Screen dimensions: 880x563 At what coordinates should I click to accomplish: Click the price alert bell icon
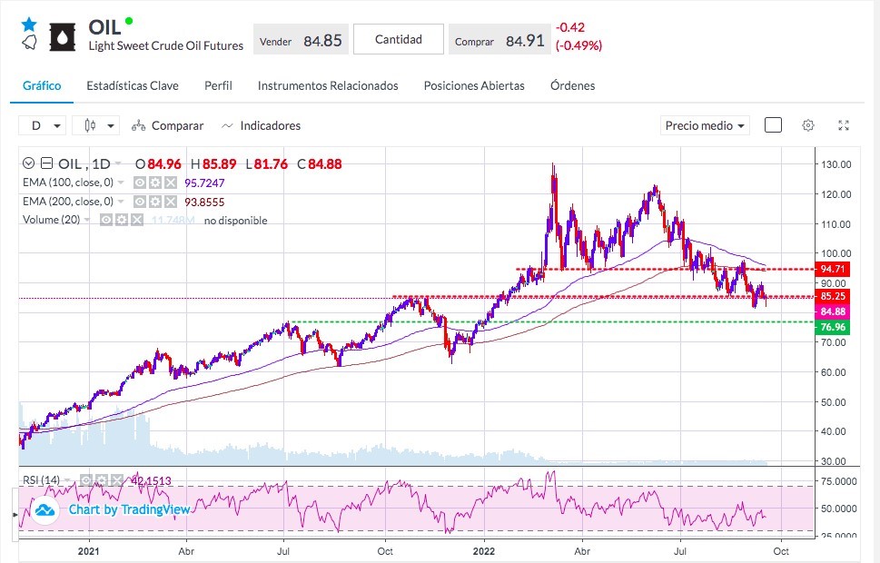[x=29, y=43]
